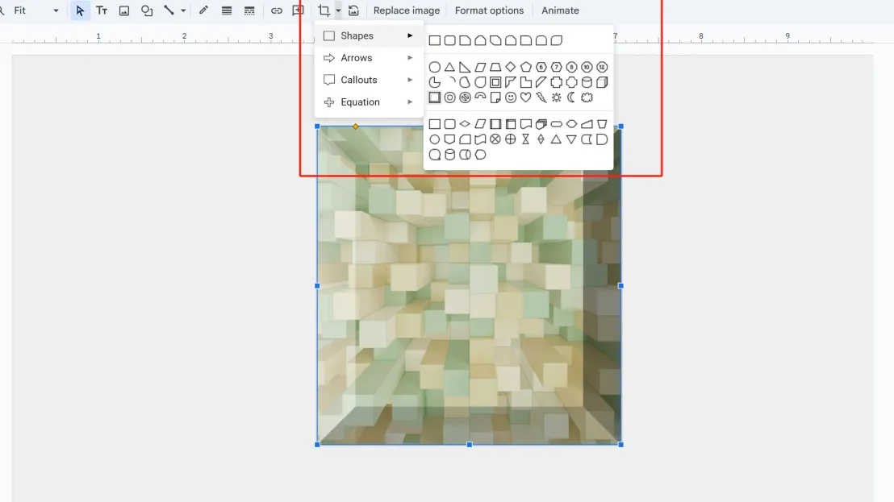894x502 pixels.
Task: Click the Animate button
Action: pyautogui.click(x=560, y=10)
